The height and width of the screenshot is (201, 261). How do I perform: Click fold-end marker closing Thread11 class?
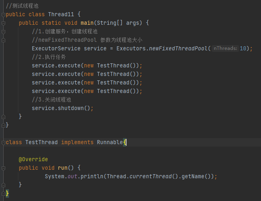tap(3, 125)
